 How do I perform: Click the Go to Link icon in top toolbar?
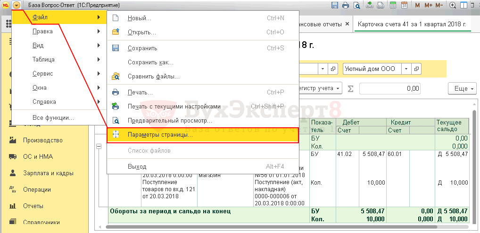(380, 5)
